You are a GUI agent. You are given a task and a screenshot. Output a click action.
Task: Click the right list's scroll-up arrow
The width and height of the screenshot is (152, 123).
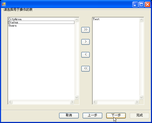point(142,20)
